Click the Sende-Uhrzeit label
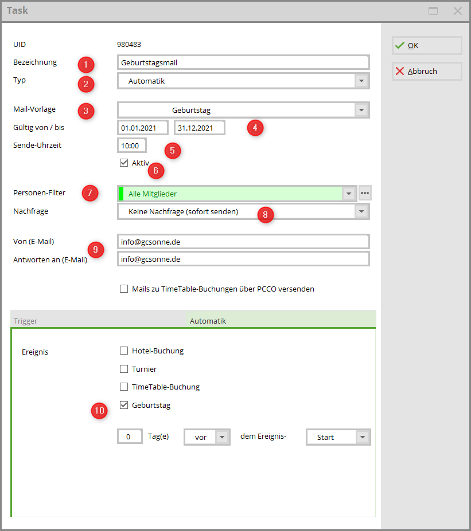The height and width of the screenshot is (531, 471). tap(37, 145)
